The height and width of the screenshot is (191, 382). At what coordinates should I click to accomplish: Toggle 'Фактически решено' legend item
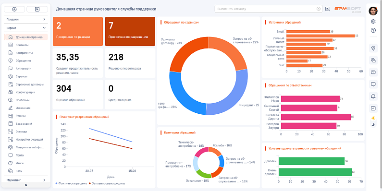[71, 183]
